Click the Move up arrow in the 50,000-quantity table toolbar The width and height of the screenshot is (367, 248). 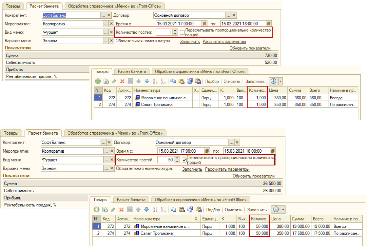[138, 209]
